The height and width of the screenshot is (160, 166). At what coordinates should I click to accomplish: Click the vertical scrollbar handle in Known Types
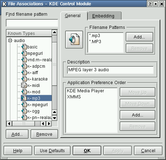click(x=55, y=64)
